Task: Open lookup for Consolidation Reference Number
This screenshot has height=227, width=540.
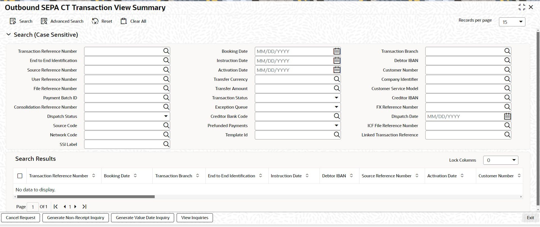Action: pyautogui.click(x=166, y=107)
